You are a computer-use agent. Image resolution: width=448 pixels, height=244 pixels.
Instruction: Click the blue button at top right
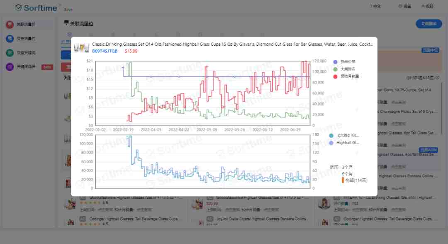click(x=429, y=24)
